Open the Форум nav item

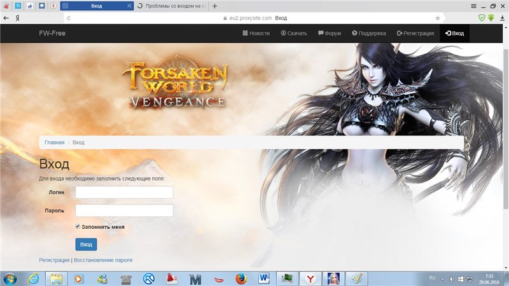pos(330,33)
